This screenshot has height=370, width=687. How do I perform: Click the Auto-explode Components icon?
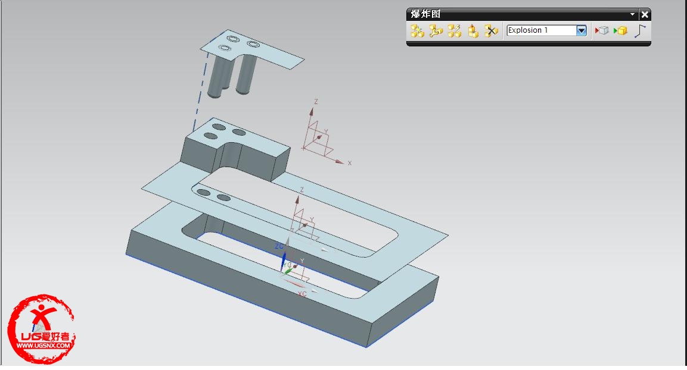(x=455, y=30)
